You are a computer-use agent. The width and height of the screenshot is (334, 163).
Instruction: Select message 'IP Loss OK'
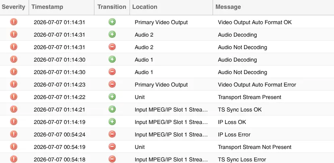tap(232, 122)
